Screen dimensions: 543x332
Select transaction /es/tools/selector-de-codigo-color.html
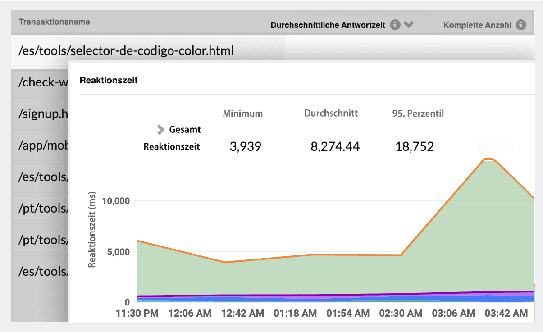click(126, 50)
